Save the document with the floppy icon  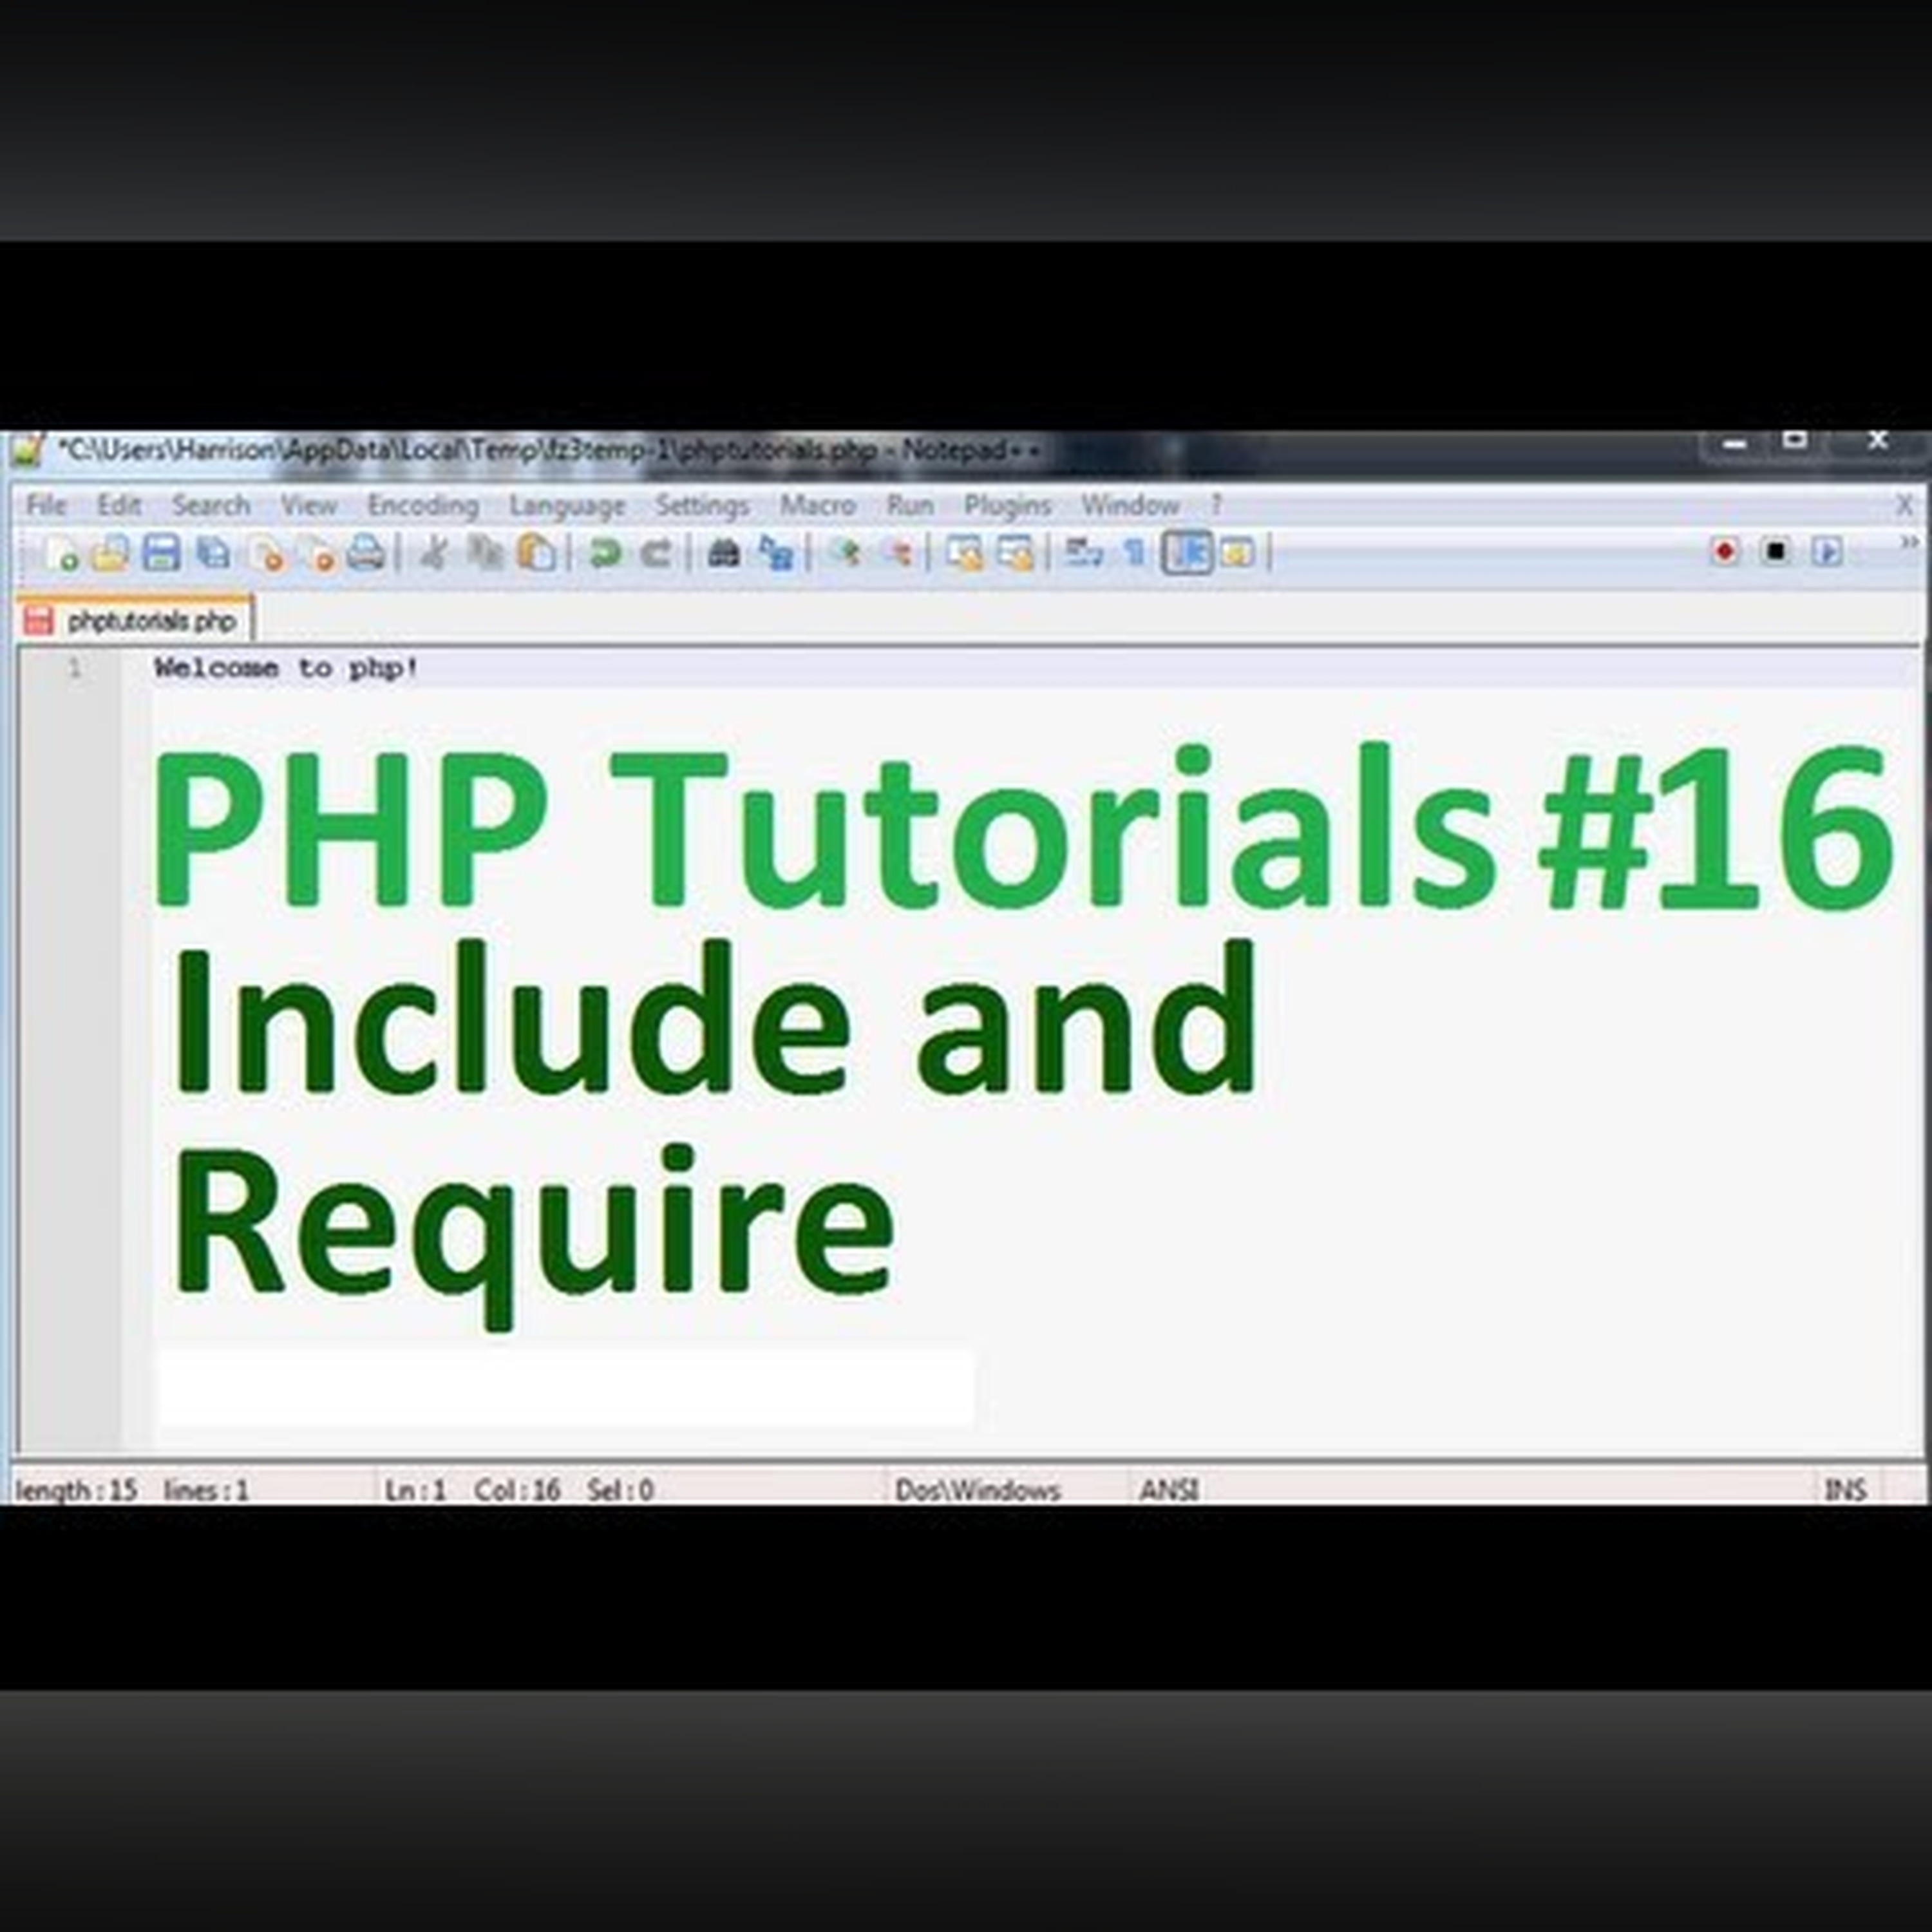pyautogui.click(x=161, y=553)
